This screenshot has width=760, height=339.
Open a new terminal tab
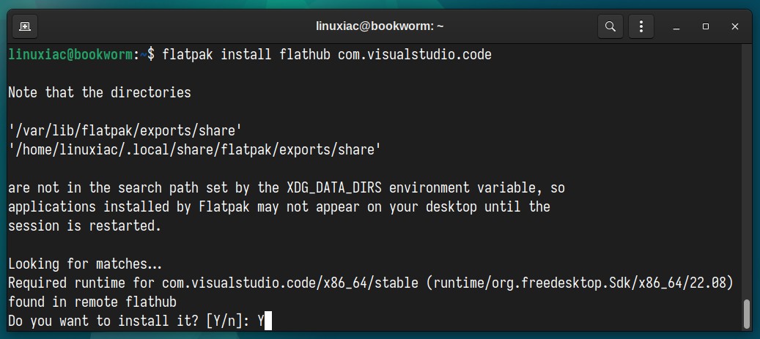tap(25, 26)
